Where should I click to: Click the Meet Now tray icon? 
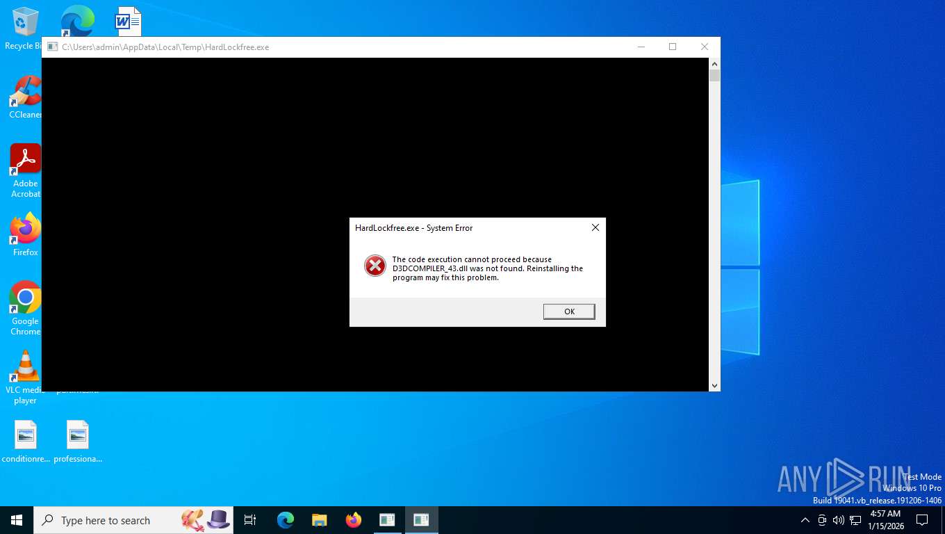pos(822,520)
